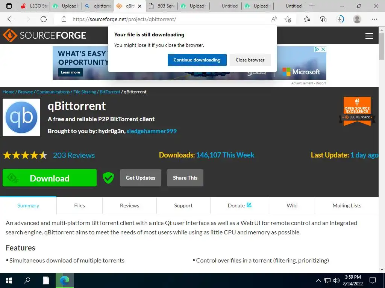
Task: Click the volume speaker tray icon
Action: tap(336, 280)
